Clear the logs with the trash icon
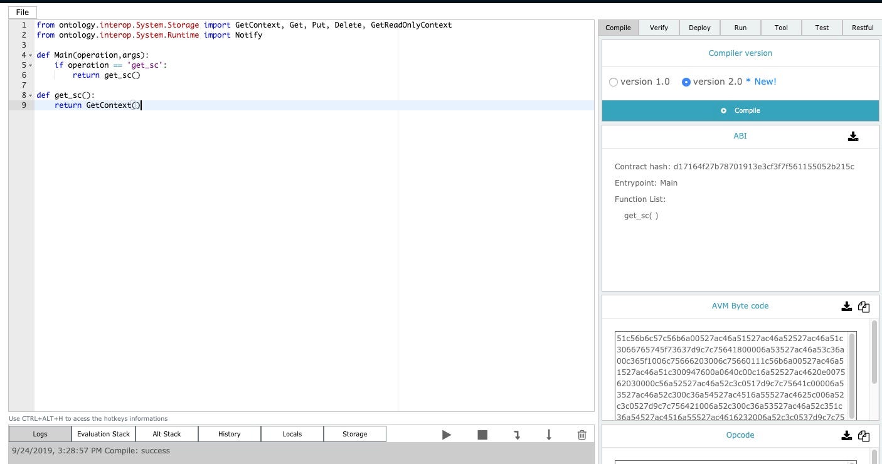This screenshot has height=464, width=882. [582, 433]
